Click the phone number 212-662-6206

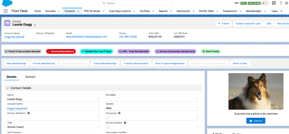coord(128,37)
